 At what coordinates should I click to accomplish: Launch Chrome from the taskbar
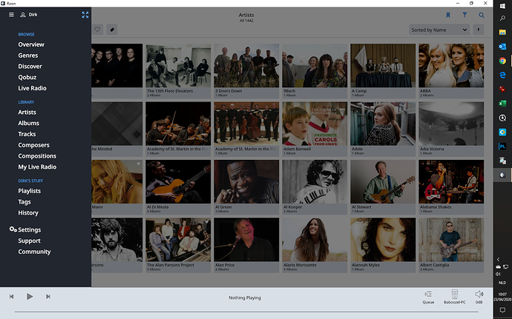[x=502, y=61]
